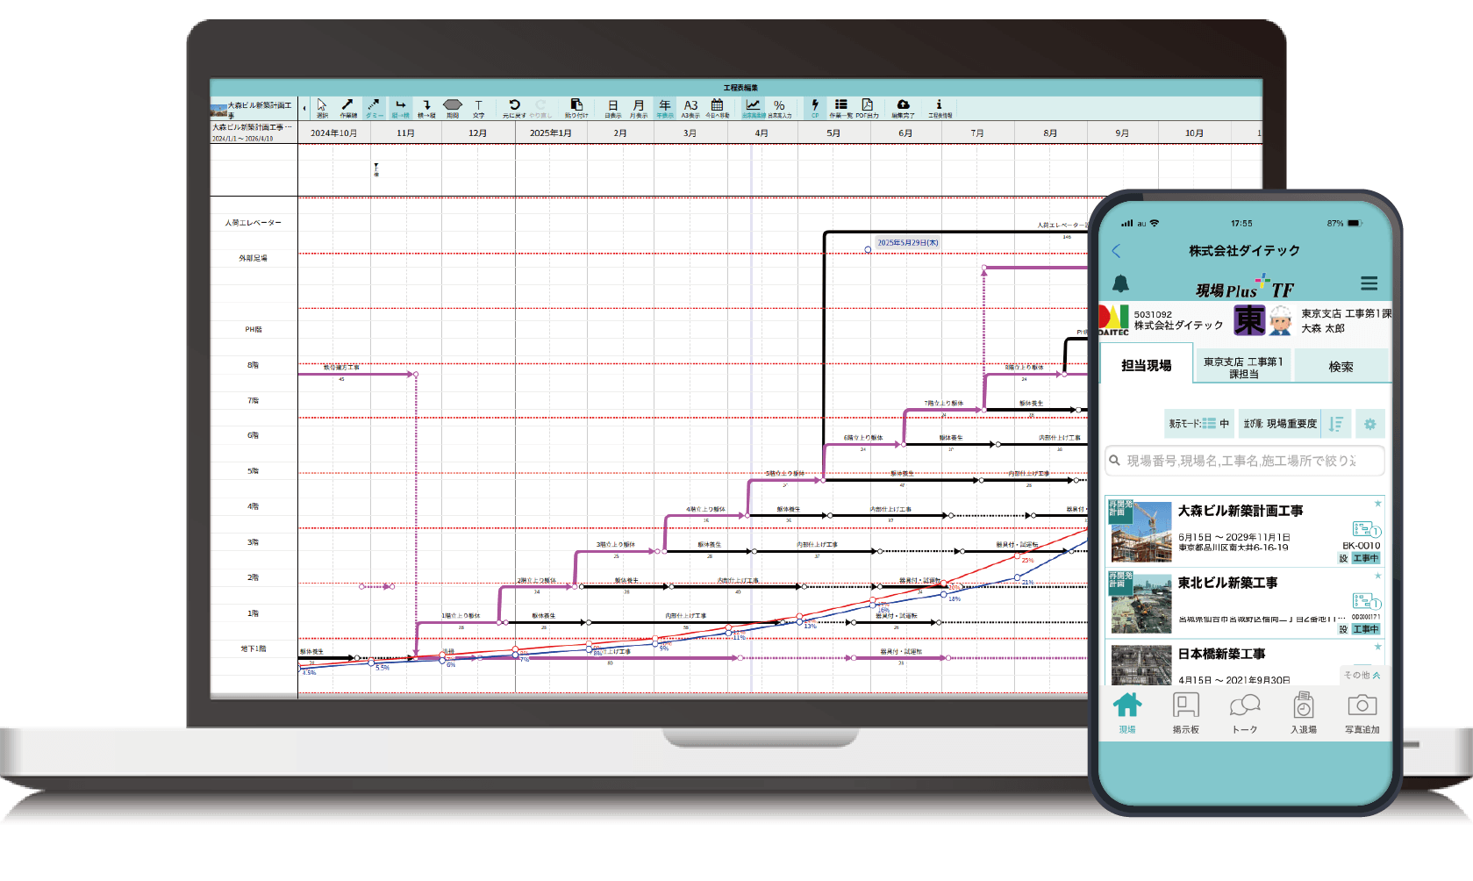Select the 人荷エレベーター row label

[253, 223]
